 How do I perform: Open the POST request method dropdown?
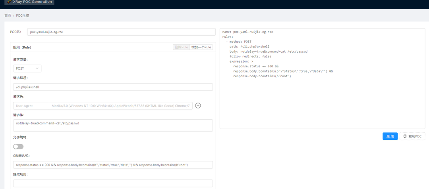click(27, 69)
